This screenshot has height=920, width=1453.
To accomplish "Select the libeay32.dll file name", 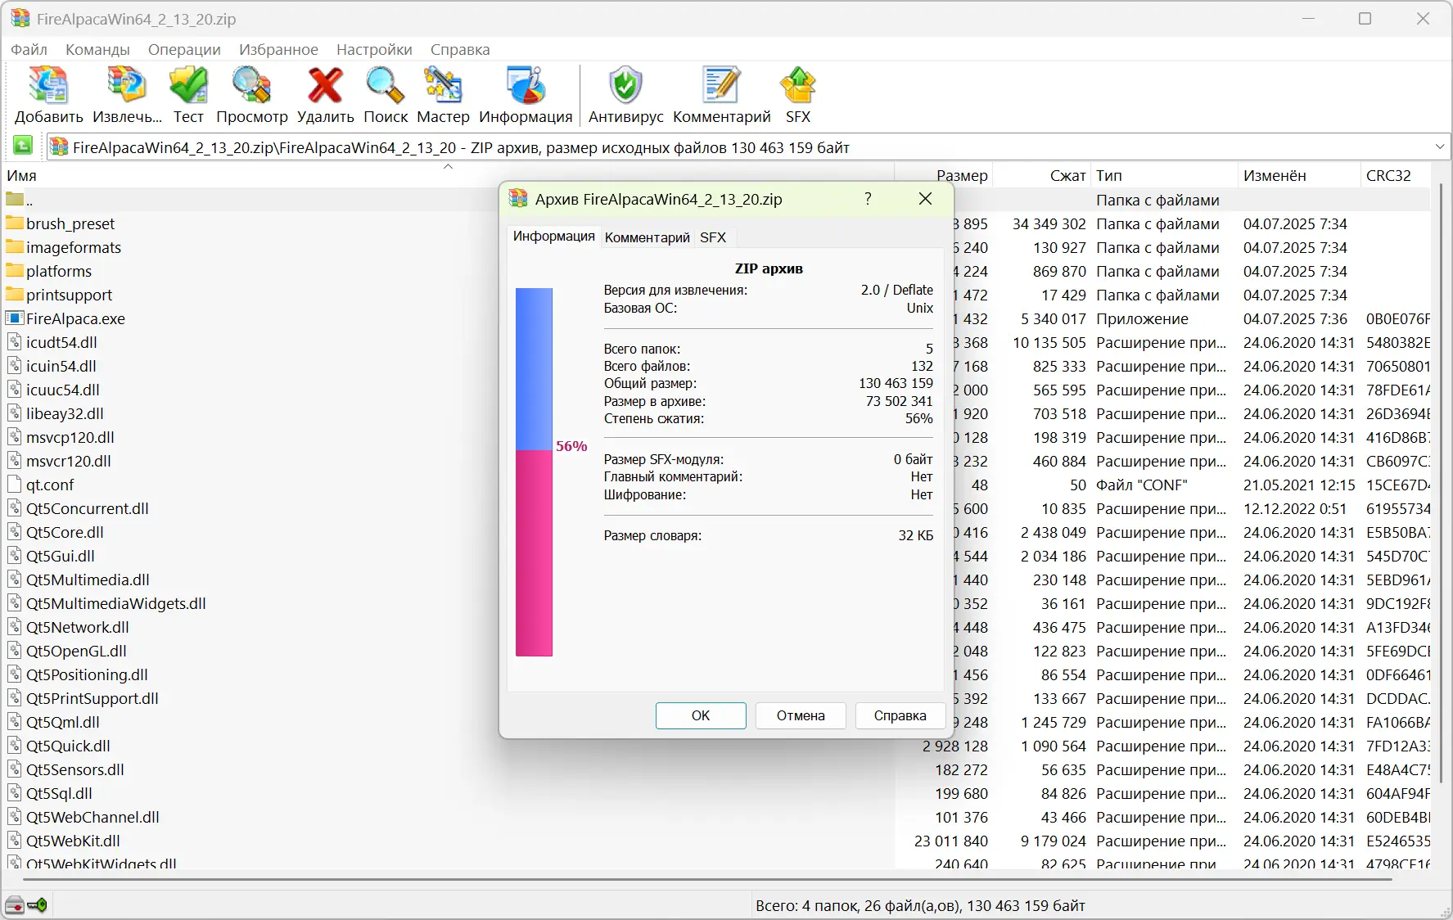I will (65, 413).
